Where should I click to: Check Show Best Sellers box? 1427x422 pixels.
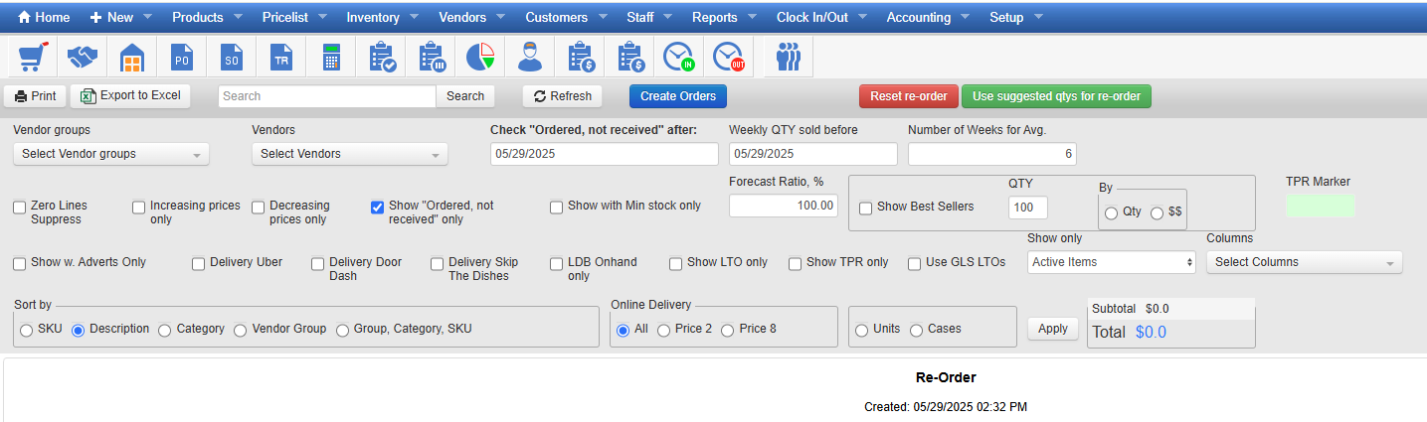(x=865, y=208)
